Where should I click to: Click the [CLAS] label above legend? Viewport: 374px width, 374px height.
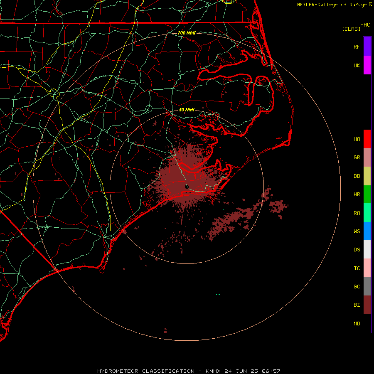tap(351, 29)
